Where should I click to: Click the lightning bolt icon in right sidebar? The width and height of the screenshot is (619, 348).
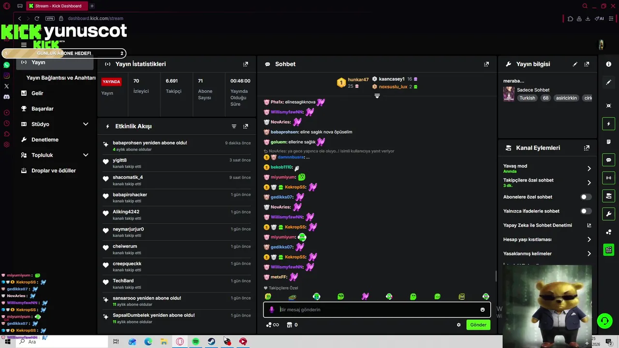[x=608, y=124]
